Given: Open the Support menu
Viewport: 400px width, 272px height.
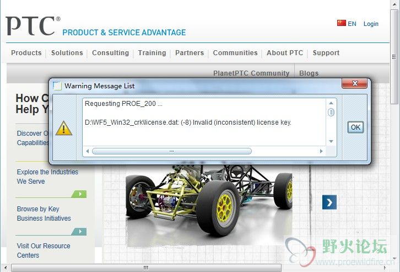Looking at the screenshot, I should [x=326, y=53].
